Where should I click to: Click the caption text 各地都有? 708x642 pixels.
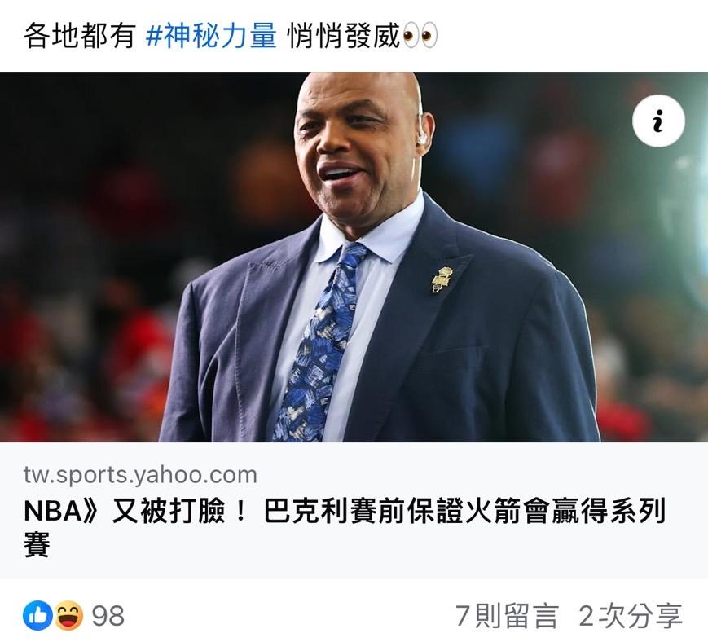coord(80,36)
